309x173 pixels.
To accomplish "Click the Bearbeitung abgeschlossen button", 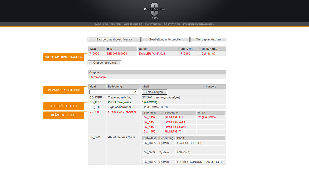I will 114,40.
